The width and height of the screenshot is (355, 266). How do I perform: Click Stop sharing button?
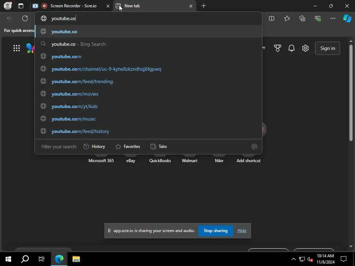point(216,230)
